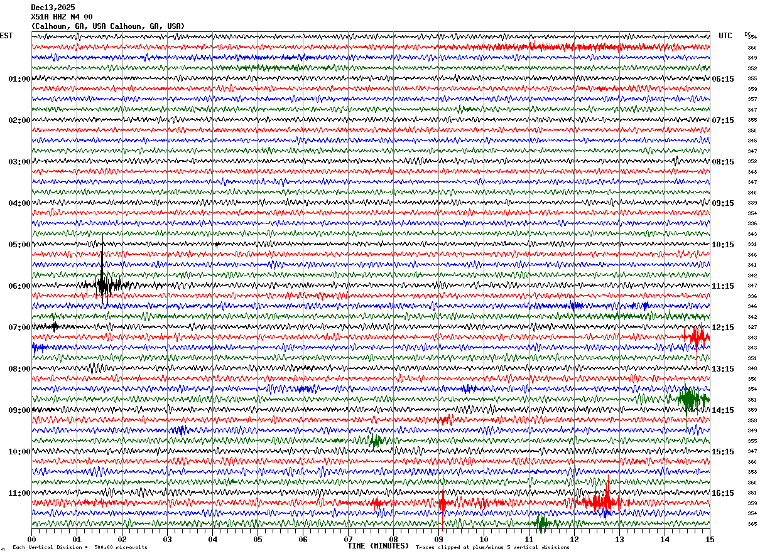
Task: Click minute 08 on the time axis
Action: (394, 539)
